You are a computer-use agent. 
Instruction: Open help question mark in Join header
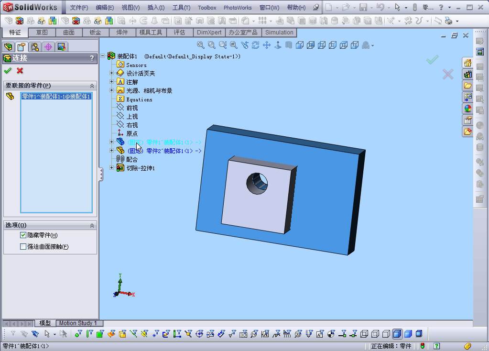coord(92,58)
